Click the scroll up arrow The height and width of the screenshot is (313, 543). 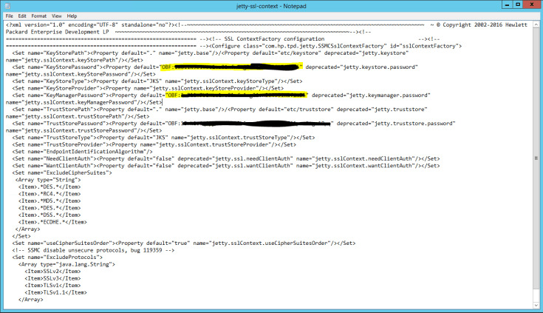click(x=536, y=25)
